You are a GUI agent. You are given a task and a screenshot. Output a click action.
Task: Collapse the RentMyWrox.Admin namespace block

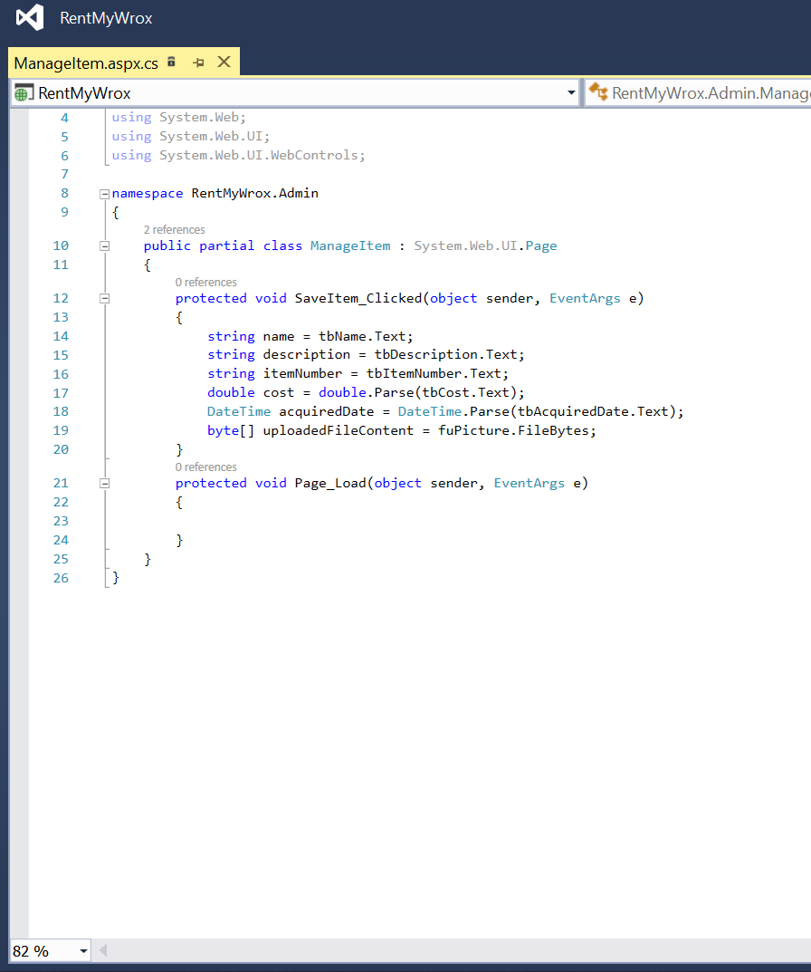pos(104,192)
